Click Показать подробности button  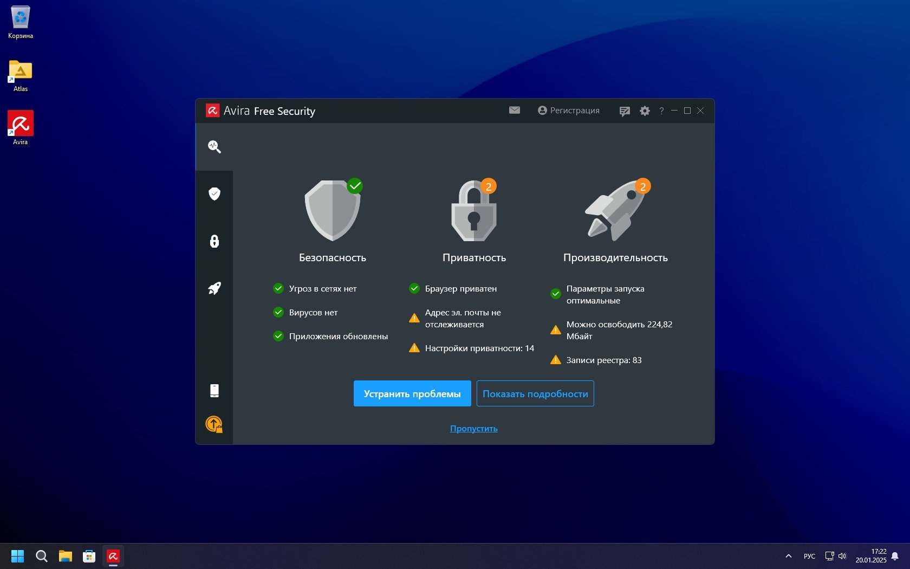click(535, 394)
